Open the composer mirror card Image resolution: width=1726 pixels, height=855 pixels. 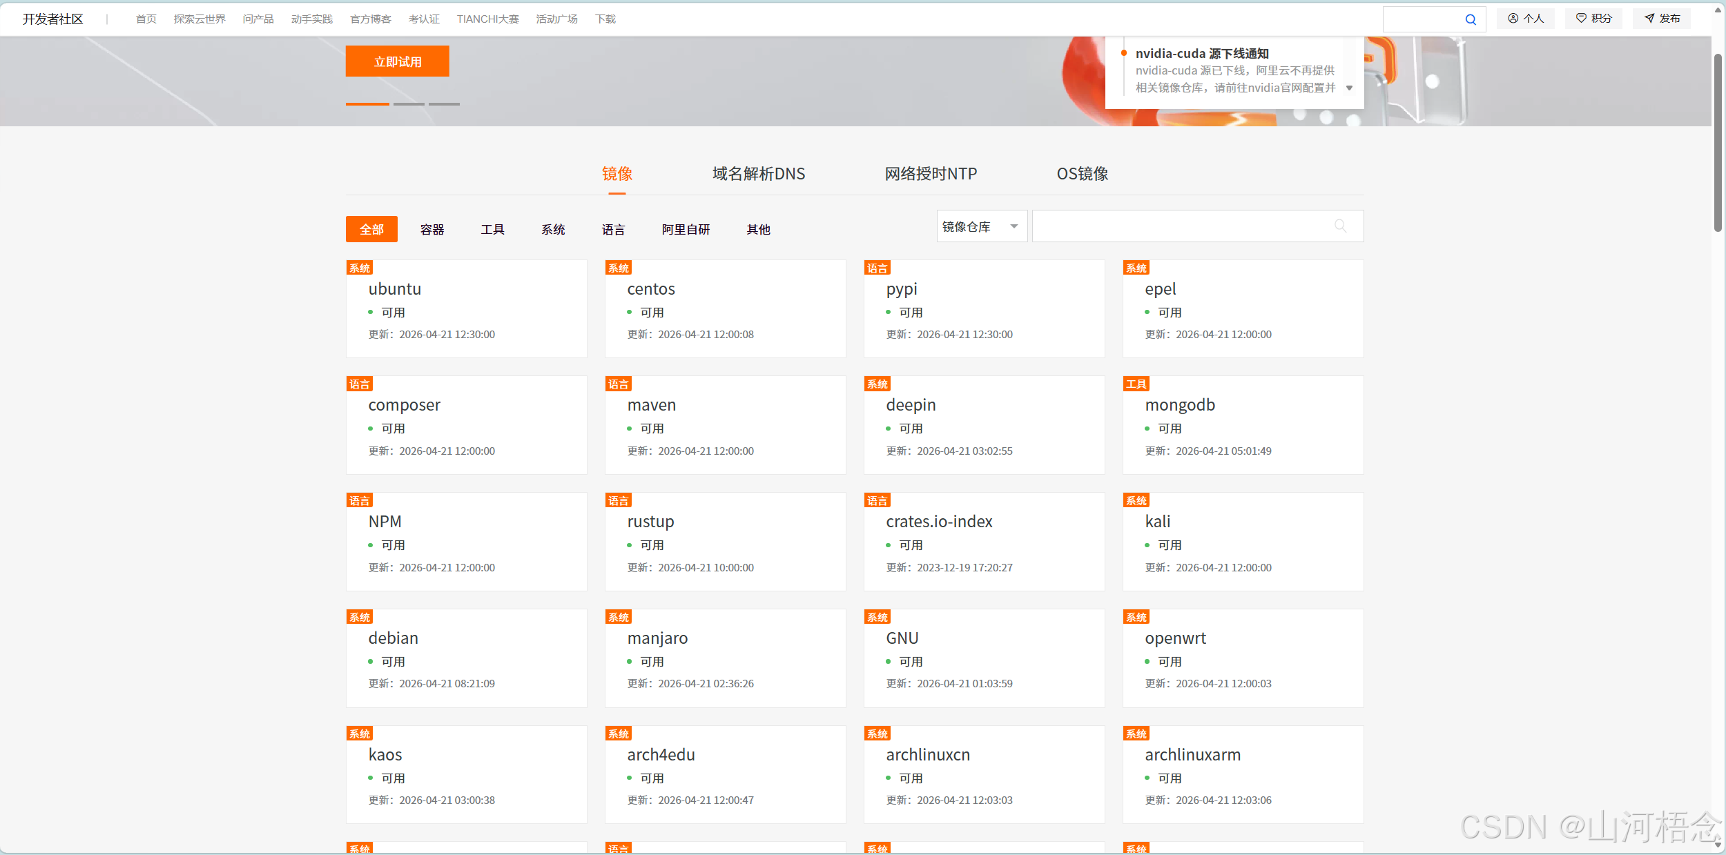coord(467,425)
